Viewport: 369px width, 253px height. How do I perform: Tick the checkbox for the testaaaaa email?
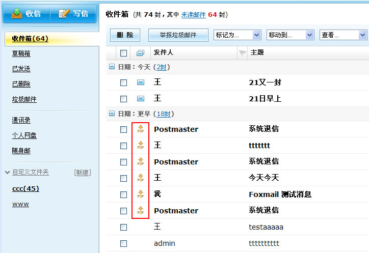tap(123, 227)
